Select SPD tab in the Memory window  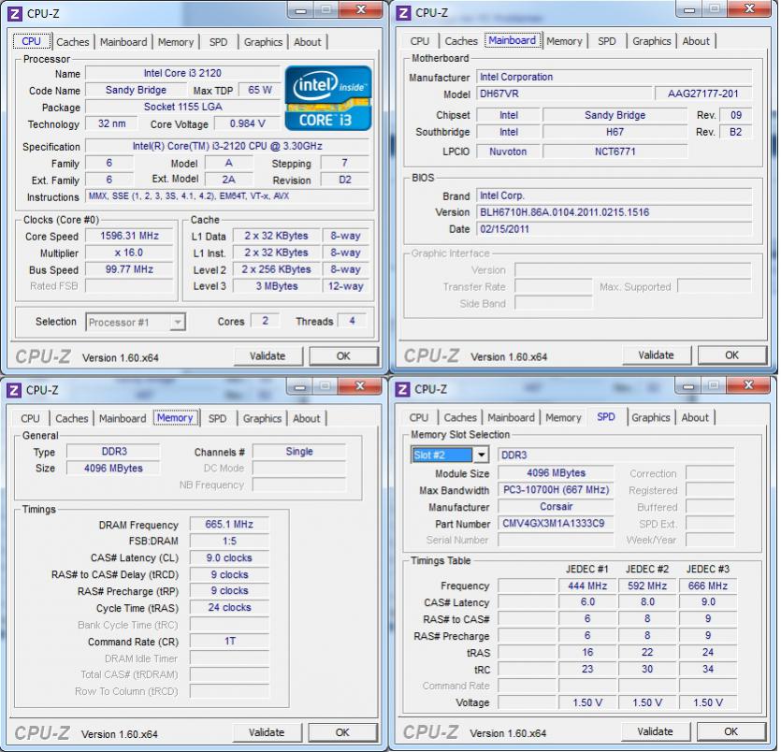pyautogui.click(x=217, y=418)
